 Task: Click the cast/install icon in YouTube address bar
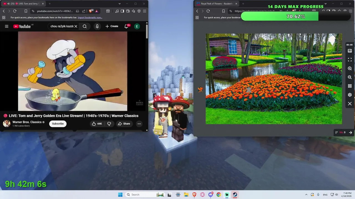click(77, 11)
